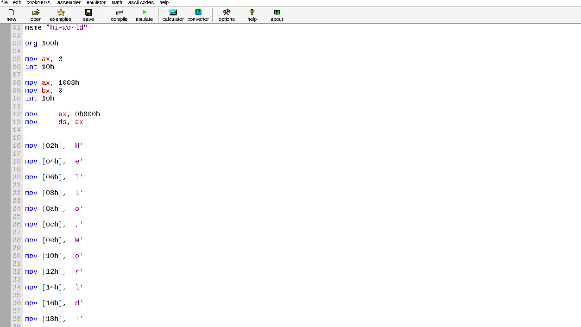The width and height of the screenshot is (581, 327).
Task: Run the emulate play button
Action: pos(144,13)
